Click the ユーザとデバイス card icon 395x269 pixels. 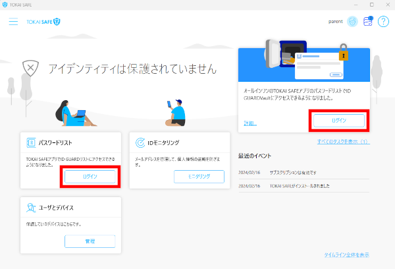click(31, 208)
